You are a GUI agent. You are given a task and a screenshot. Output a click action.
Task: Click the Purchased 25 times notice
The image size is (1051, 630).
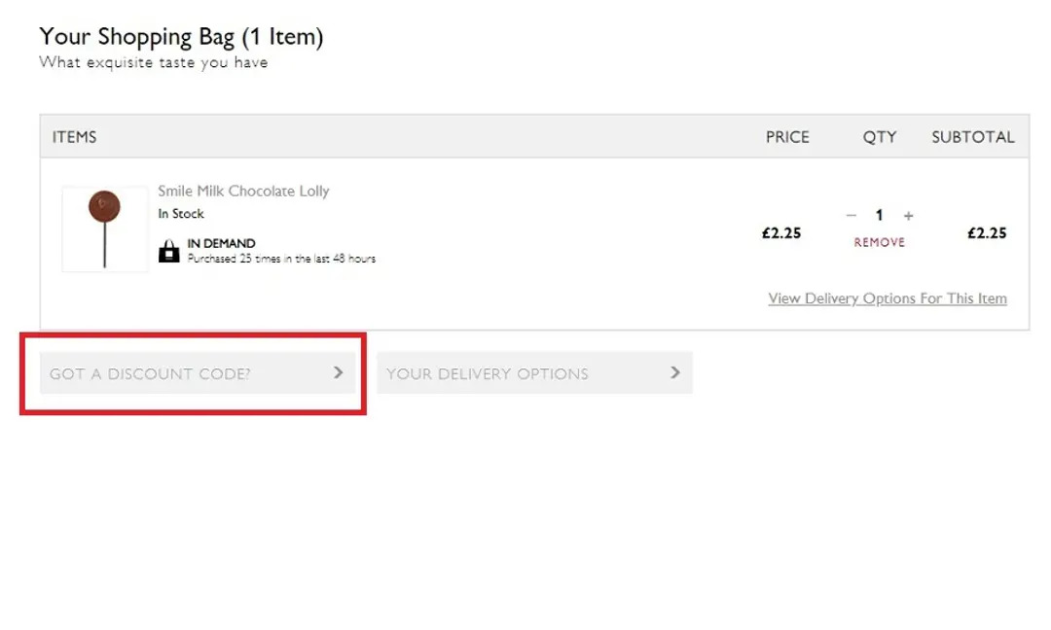281,259
